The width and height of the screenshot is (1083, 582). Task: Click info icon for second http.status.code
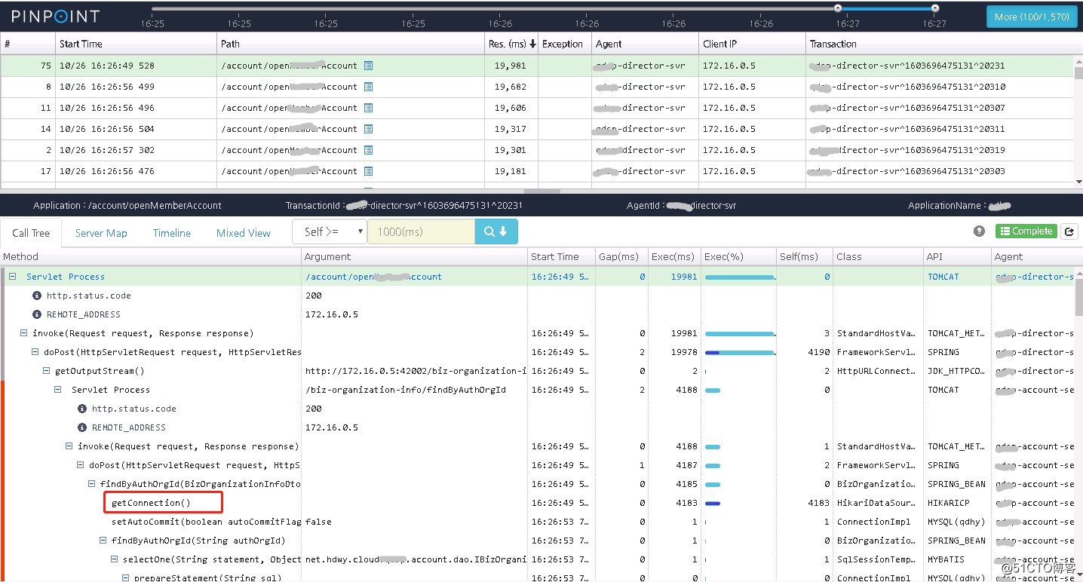coord(82,409)
